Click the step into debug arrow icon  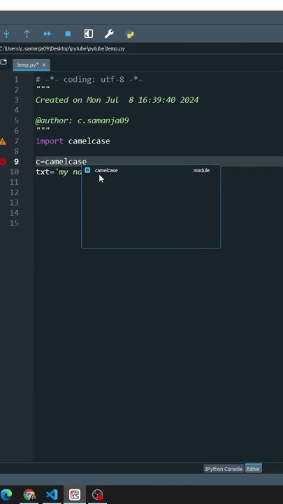(x=6, y=34)
